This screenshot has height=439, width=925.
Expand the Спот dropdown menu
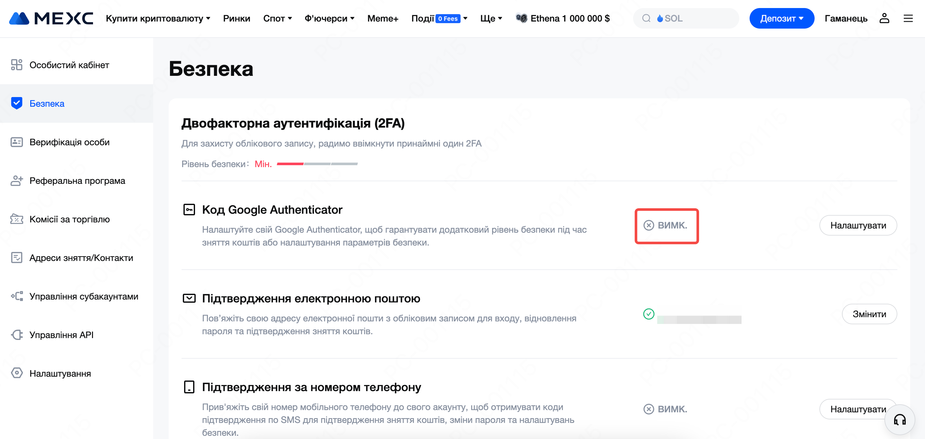click(277, 18)
